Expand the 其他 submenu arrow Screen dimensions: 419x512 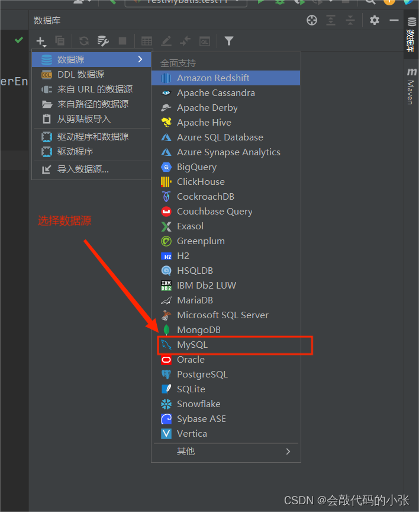click(x=288, y=452)
